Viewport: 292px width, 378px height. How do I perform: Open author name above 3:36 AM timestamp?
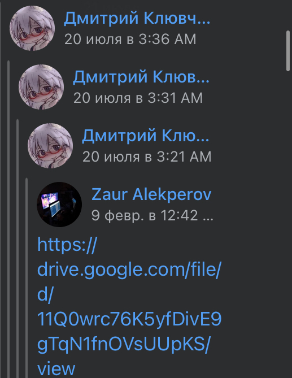click(137, 19)
